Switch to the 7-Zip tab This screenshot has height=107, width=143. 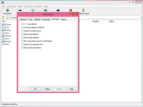(31, 19)
